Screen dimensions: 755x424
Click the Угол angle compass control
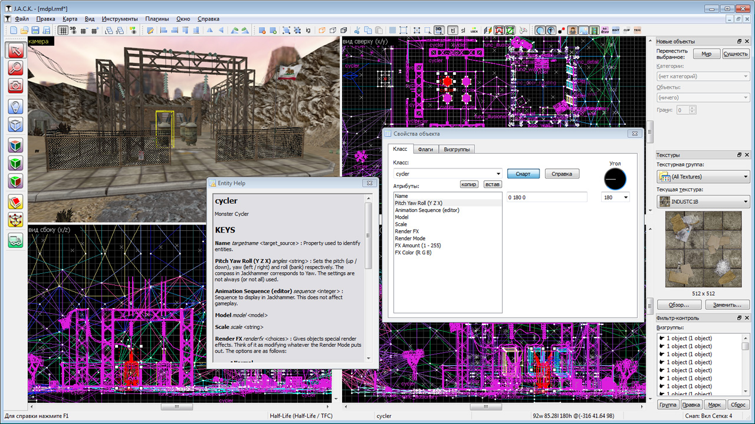615,179
